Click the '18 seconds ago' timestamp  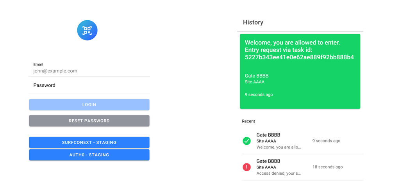coord(328,167)
